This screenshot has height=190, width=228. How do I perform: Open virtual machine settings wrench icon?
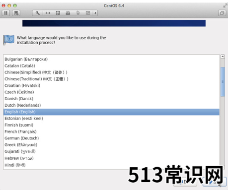point(38,13)
